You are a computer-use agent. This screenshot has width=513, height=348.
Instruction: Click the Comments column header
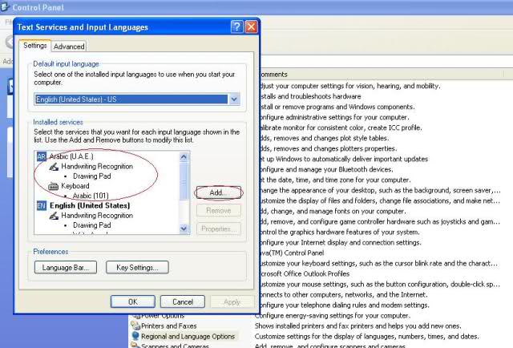(383, 75)
